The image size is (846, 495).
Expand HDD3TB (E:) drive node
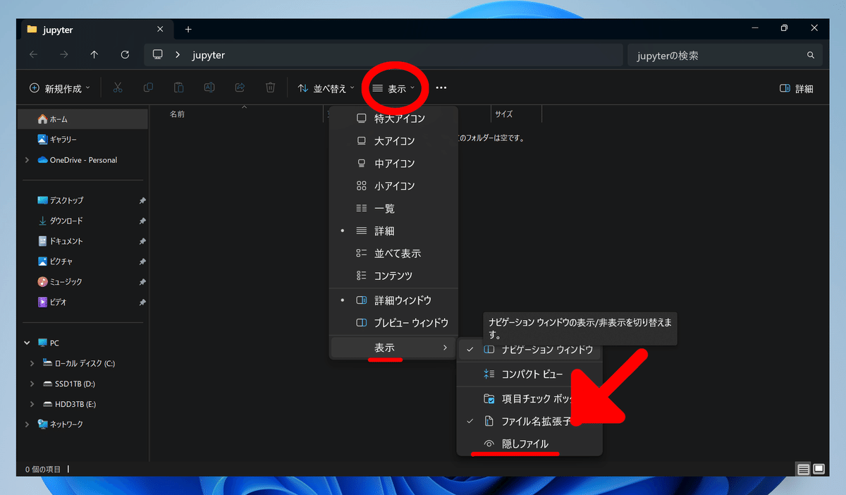[x=32, y=405]
